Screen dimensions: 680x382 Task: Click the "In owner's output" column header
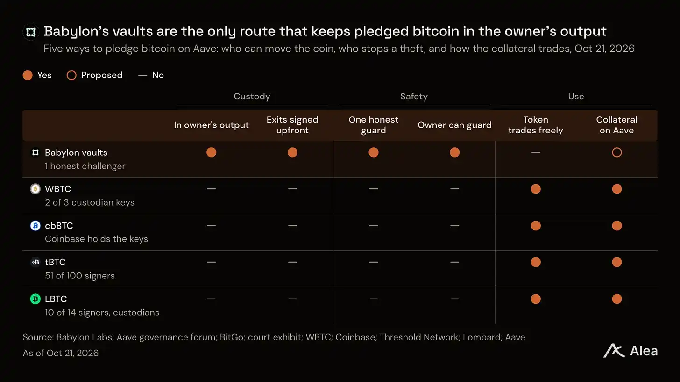[x=211, y=125]
